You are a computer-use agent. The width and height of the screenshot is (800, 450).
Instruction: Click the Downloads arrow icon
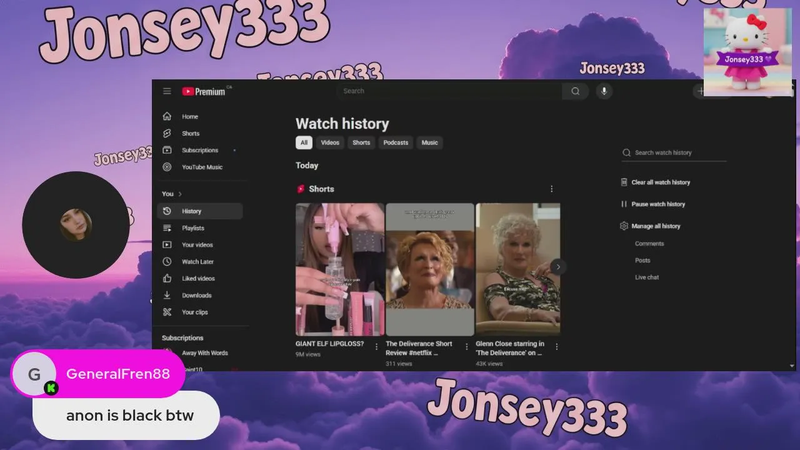(167, 296)
